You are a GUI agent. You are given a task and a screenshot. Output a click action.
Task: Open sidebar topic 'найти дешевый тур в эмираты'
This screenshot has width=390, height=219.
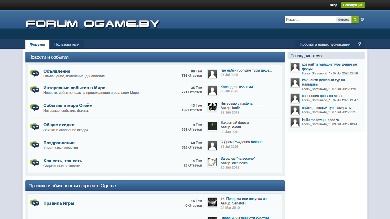pos(327,108)
